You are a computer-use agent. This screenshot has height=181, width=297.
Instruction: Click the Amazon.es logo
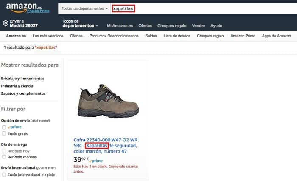pos(24,8)
